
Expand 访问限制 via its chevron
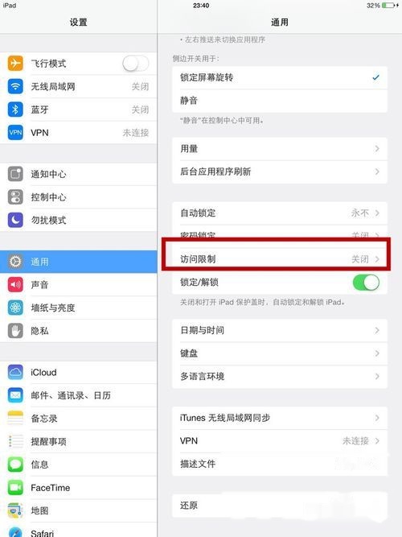coord(377,259)
